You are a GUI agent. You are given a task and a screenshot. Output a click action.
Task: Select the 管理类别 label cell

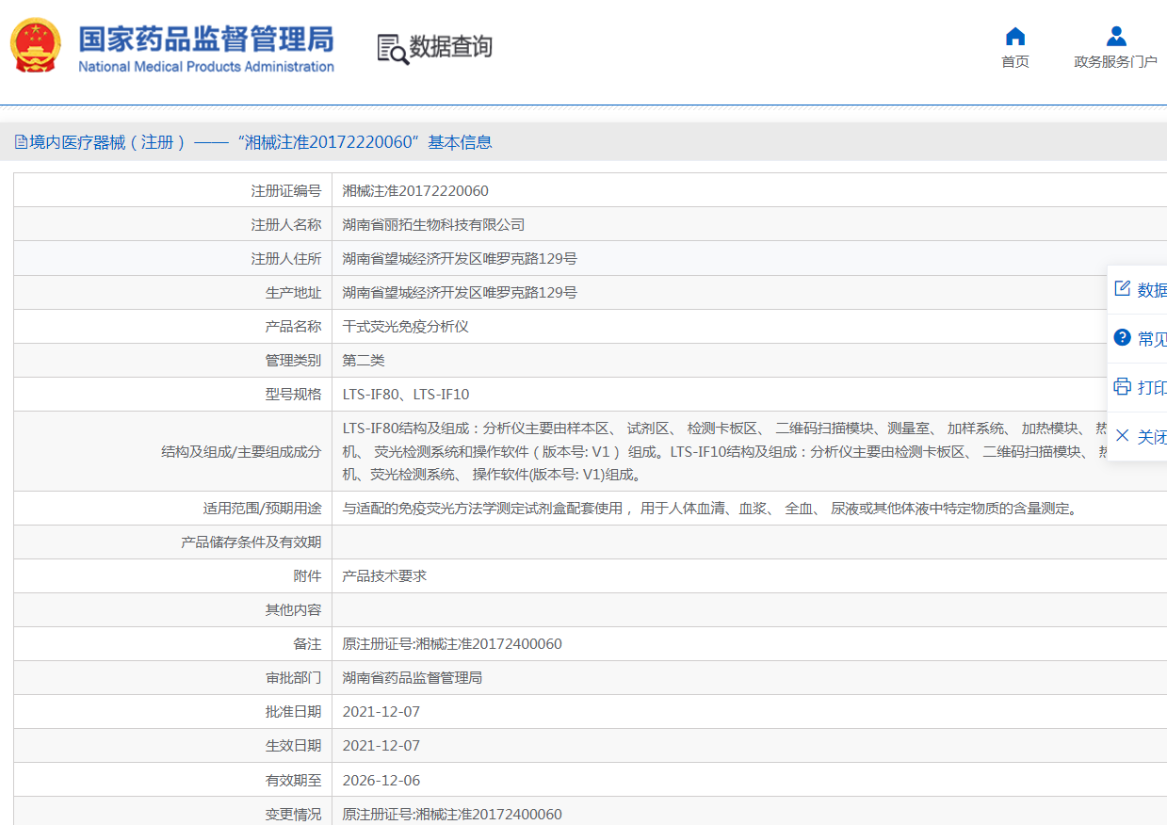click(173, 360)
